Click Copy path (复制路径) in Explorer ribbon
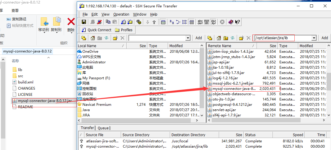This screenshot has width=331, height=150. [x=17, y=19]
